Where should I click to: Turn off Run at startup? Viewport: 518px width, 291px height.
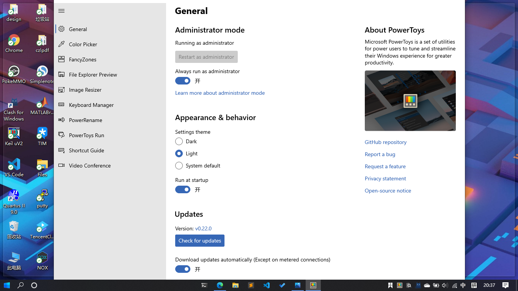point(182,189)
